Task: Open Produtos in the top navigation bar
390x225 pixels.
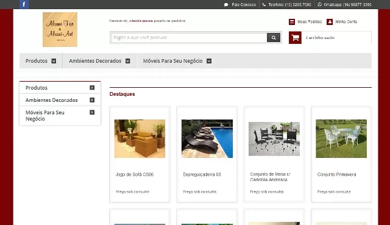Action: point(37,61)
